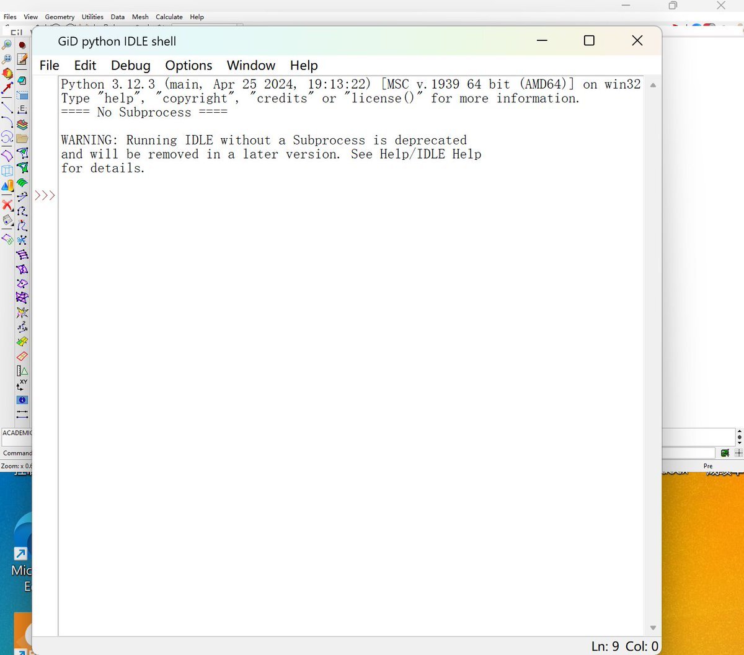Select the Create NURBS surface tool

(6, 155)
